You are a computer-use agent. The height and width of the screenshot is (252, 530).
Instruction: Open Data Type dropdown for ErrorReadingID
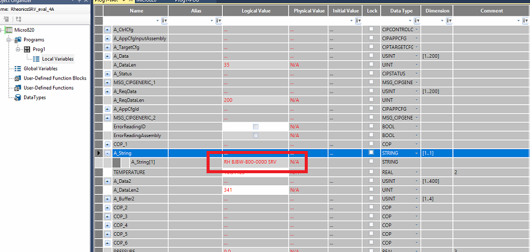pyautogui.click(x=416, y=127)
